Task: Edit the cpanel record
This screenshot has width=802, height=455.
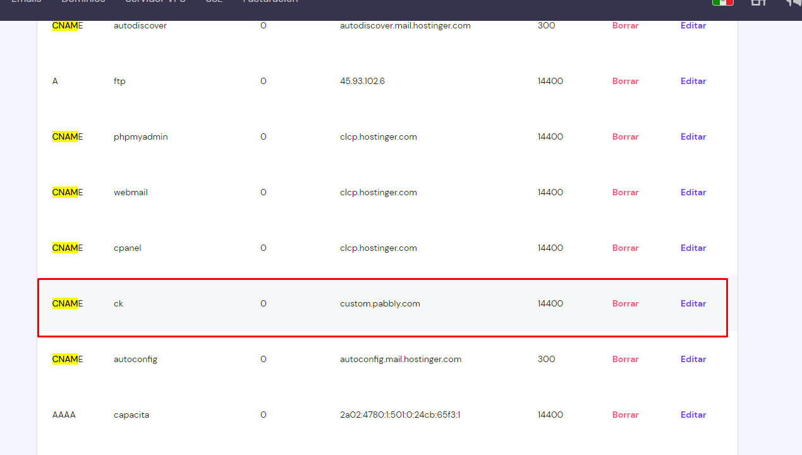Action: pos(693,248)
